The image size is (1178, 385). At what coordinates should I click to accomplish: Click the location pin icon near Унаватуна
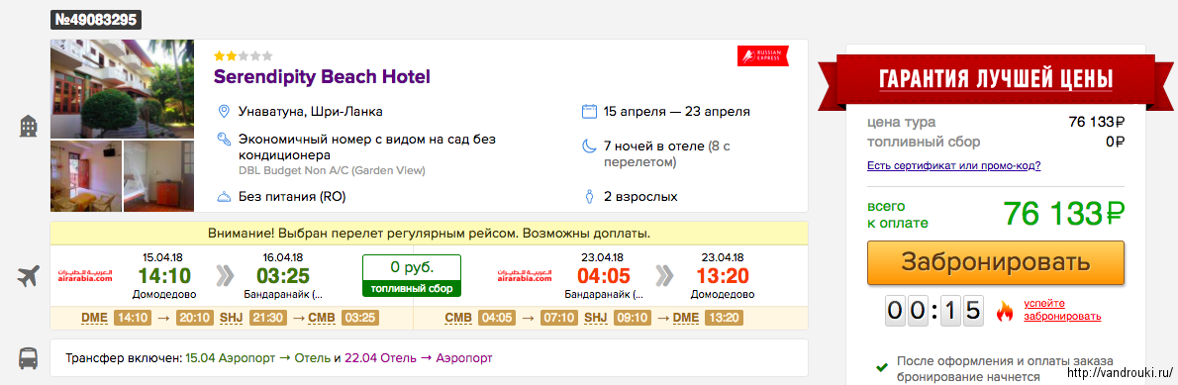pos(223,112)
